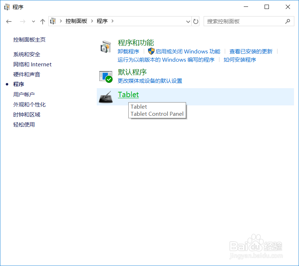The height and width of the screenshot is (266, 299).
Task: Click the back arrow navigation icon
Action: pyautogui.click(x=9, y=22)
